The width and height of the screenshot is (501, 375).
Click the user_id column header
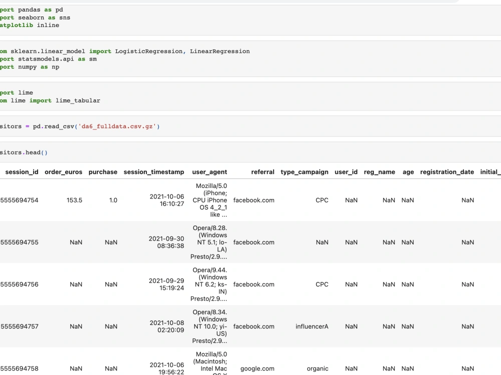pyautogui.click(x=346, y=171)
